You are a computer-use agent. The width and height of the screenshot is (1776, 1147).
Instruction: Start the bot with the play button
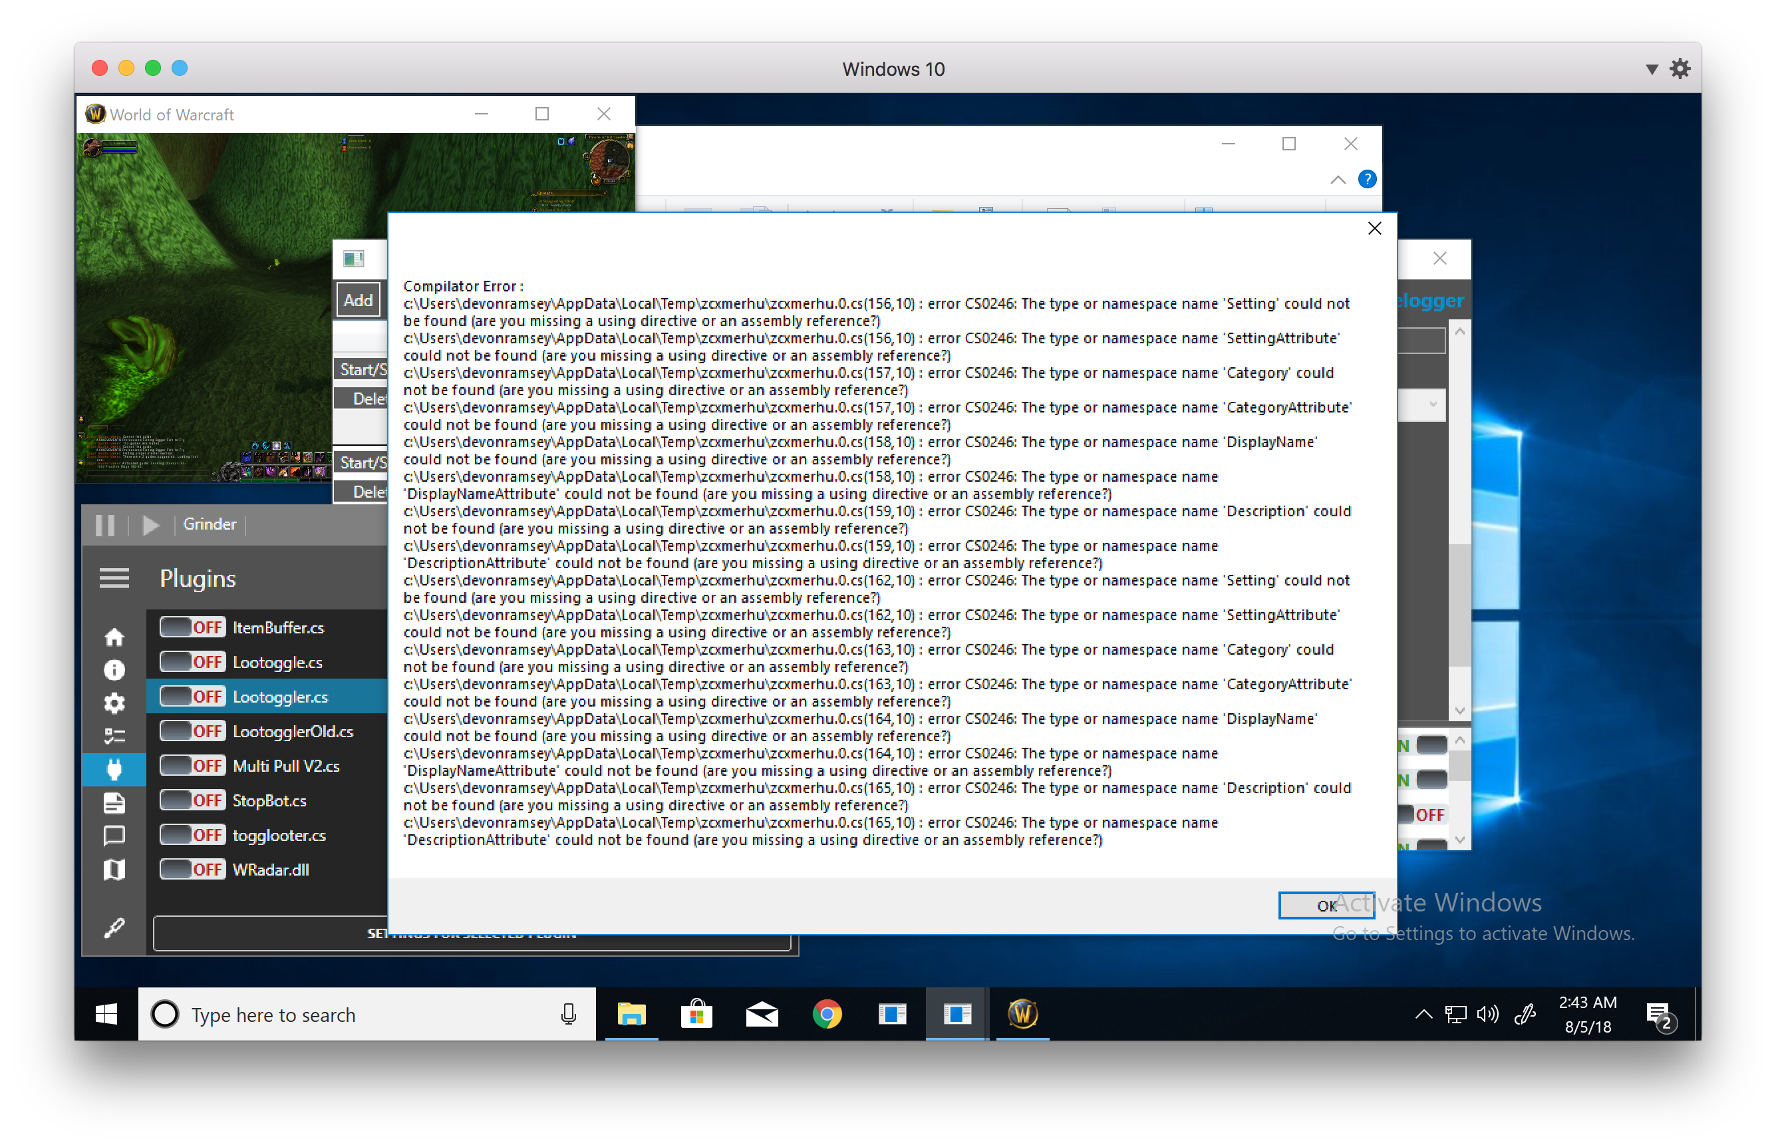coord(150,525)
